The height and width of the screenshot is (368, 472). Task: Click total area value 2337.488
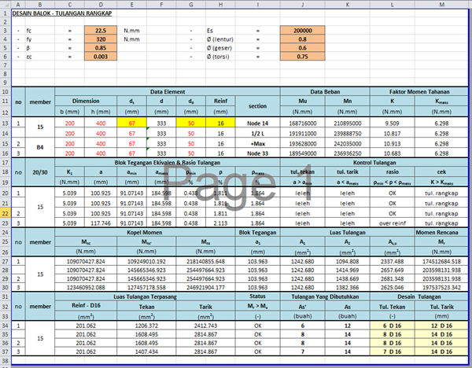tap(393, 262)
